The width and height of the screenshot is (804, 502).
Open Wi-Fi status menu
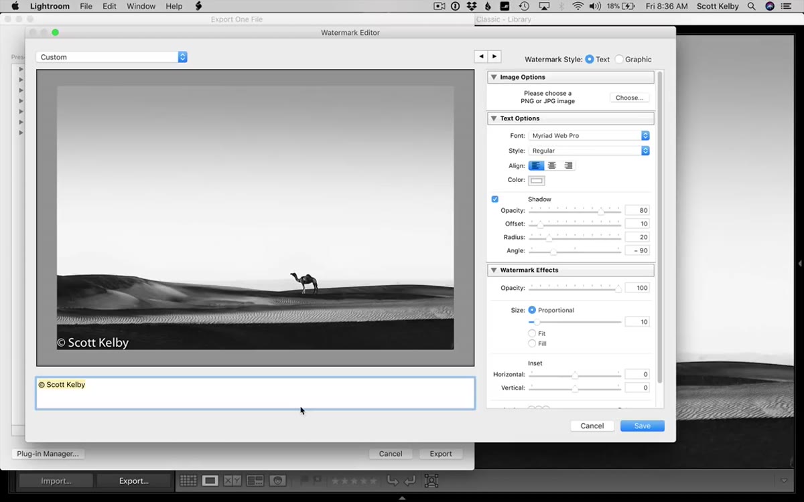pyautogui.click(x=578, y=6)
